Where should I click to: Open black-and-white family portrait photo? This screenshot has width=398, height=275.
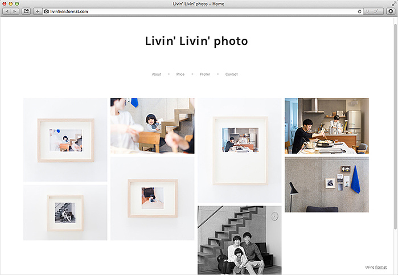pyautogui.click(x=239, y=240)
